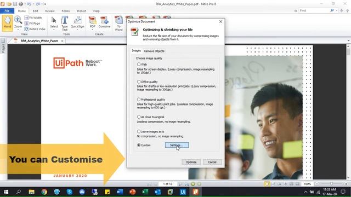Open Outlook from the taskbar
Screen dimensions: 351x197
pos(157,192)
